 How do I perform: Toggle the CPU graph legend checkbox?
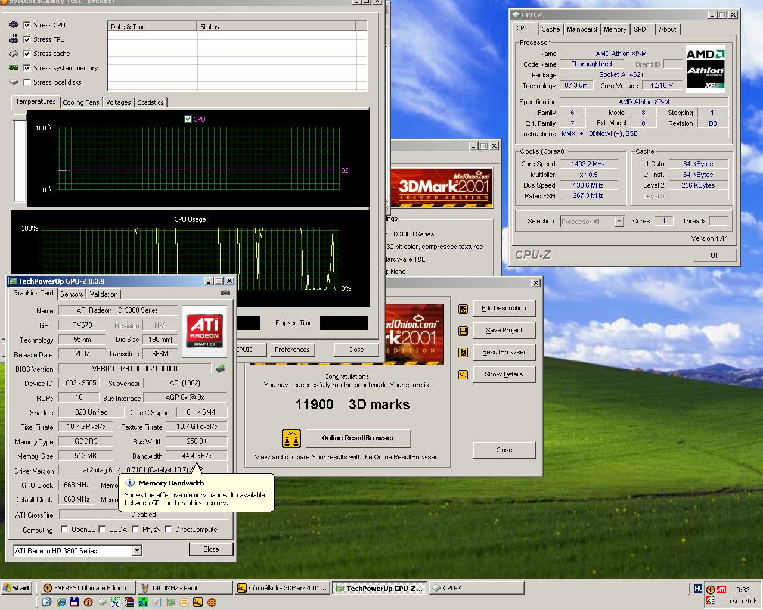(x=188, y=119)
